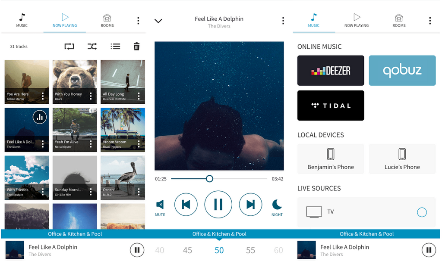Clear the queue with the trash icon
The height and width of the screenshot is (261, 442).
(136, 46)
